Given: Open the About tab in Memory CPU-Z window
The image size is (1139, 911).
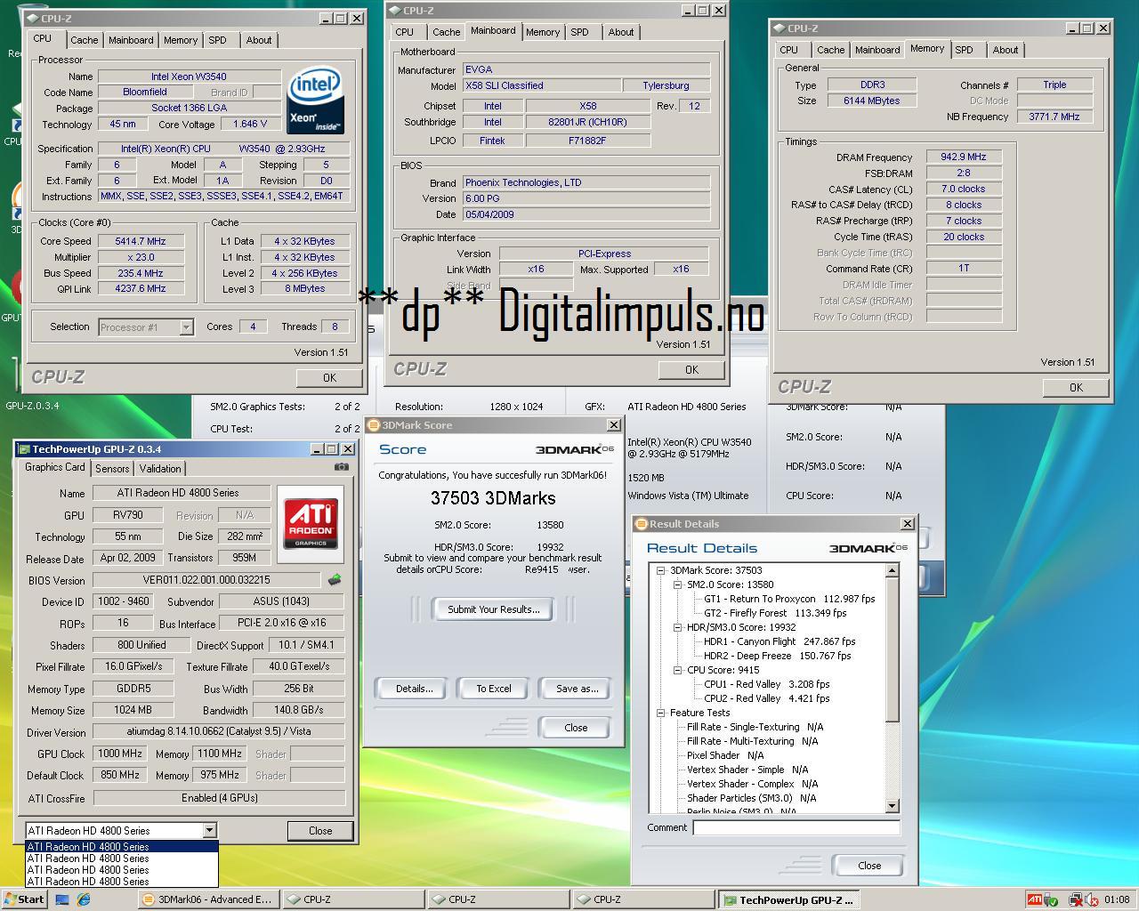Looking at the screenshot, I should [x=1006, y=50].
